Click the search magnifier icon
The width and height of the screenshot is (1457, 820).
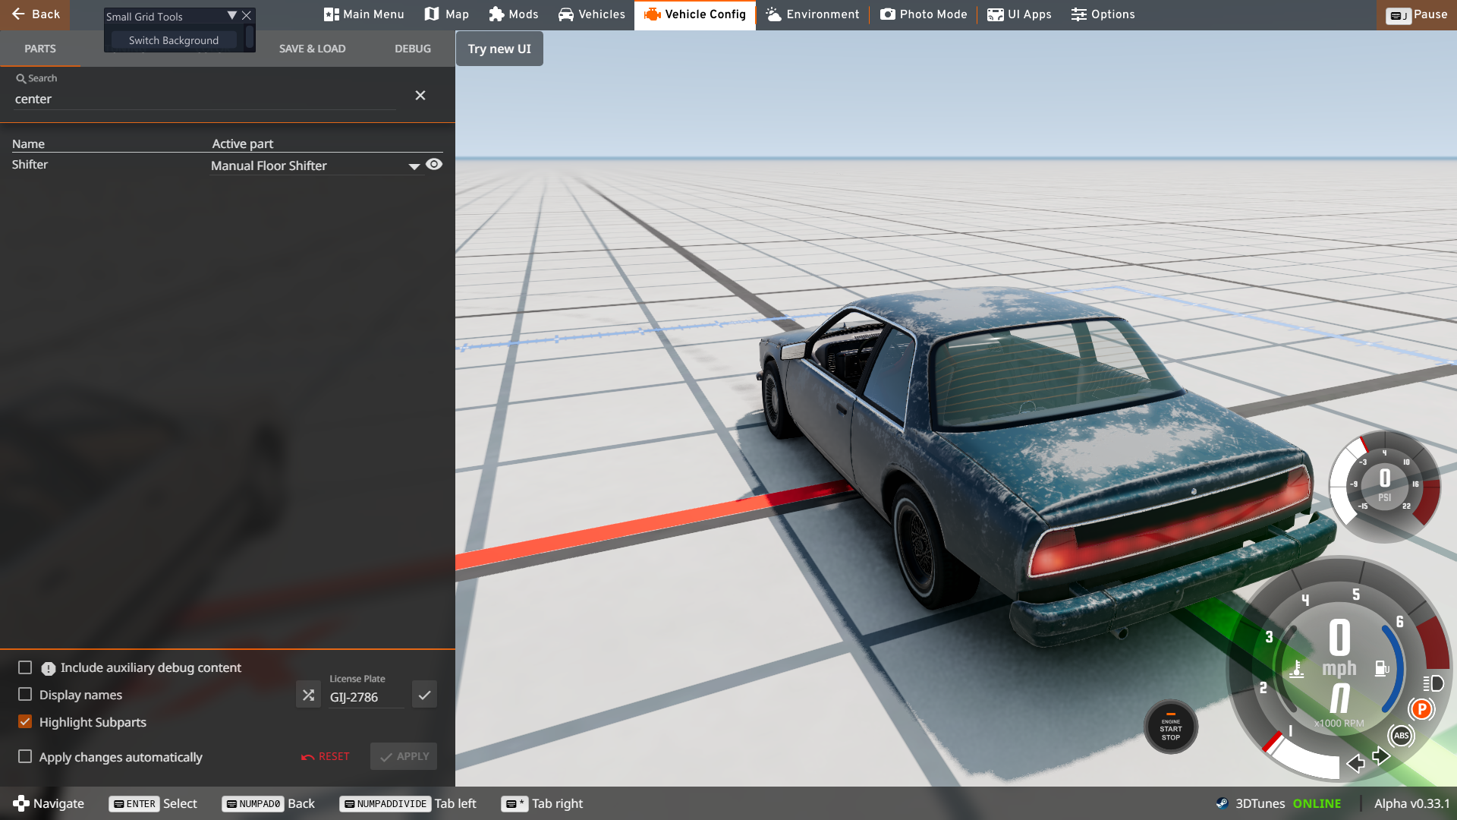[x=21, y=78]
